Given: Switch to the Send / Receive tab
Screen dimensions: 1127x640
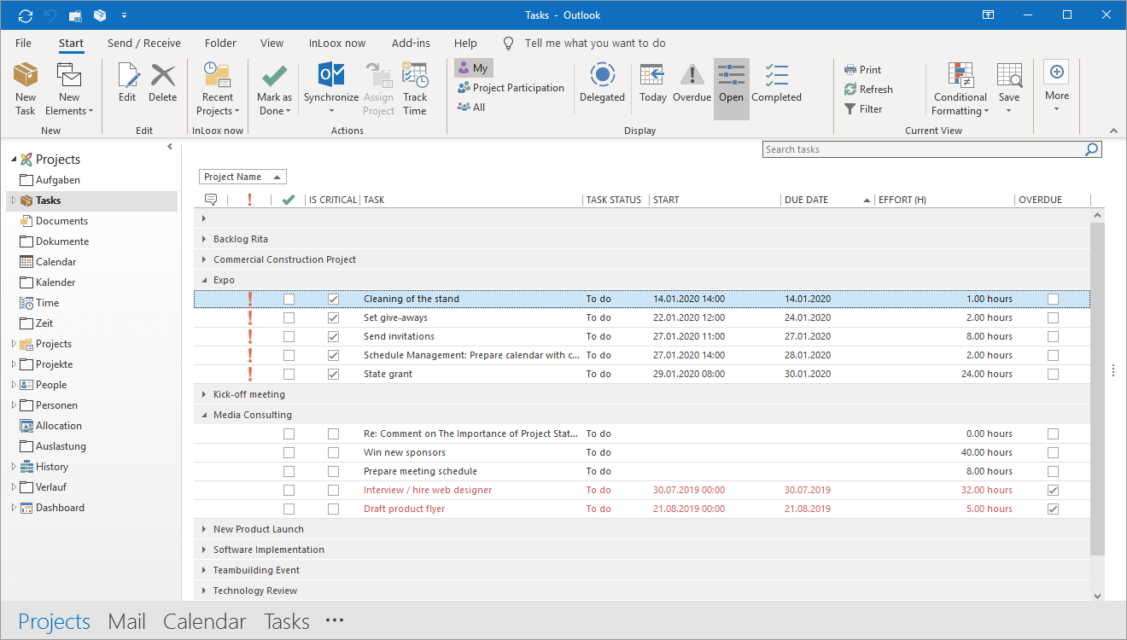Looking at the screenshot, I should pyautogui.click(x=144, y=43).
